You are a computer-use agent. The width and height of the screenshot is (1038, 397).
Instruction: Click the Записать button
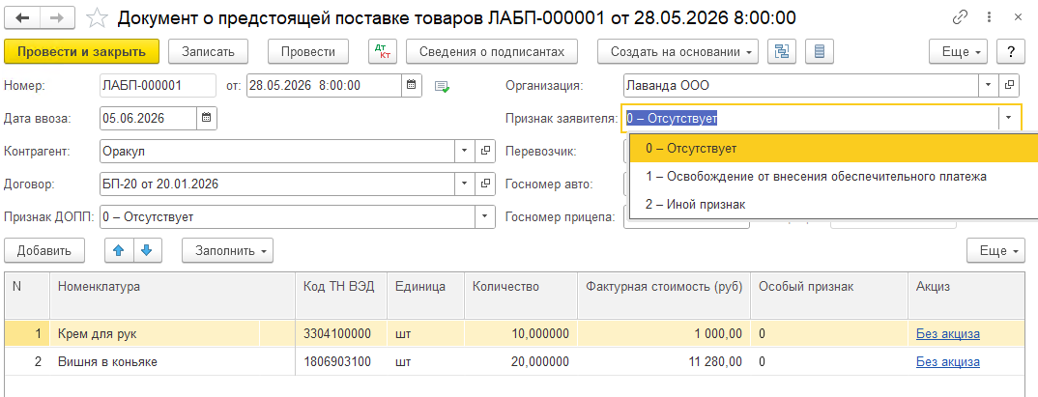click(208, 51)
